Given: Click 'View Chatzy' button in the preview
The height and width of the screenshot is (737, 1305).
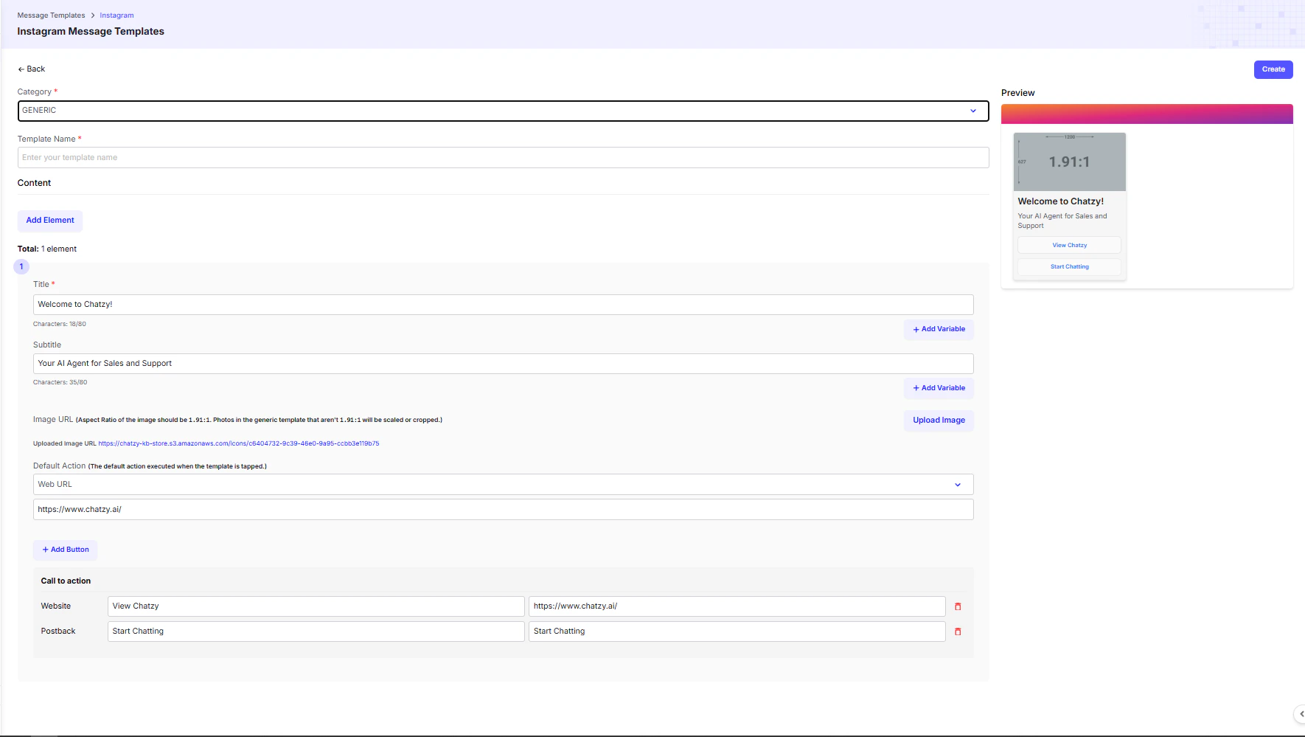Looking at the screenshot, I should pyautogui.click(x=1069, y=246).
